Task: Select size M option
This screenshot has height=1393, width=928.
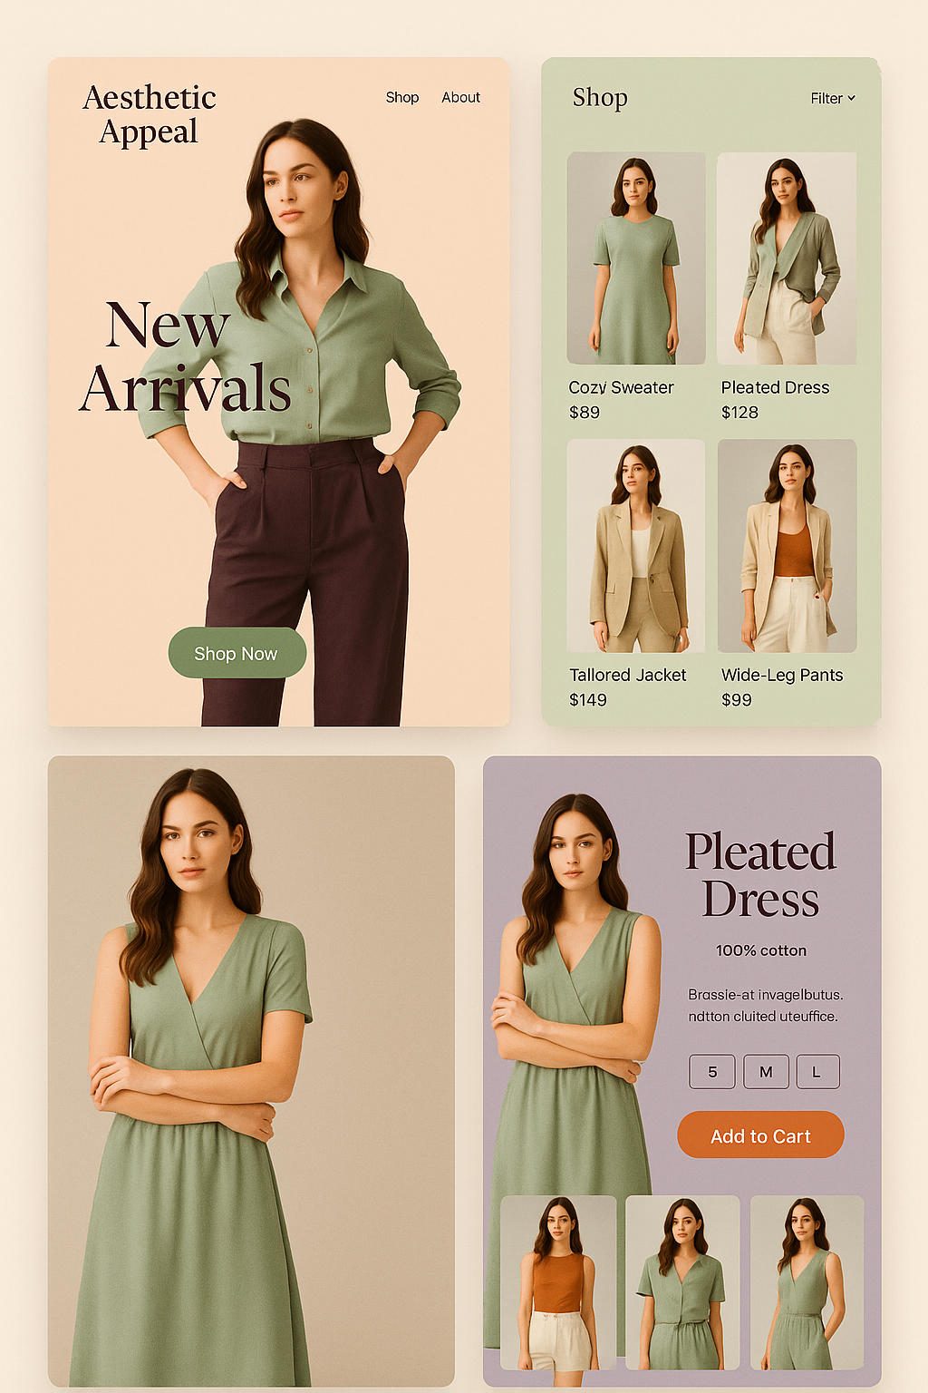Action: (766, 1071)
